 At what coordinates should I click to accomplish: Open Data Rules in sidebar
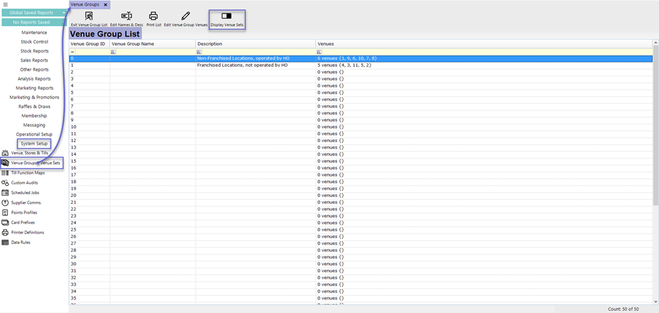21,242
